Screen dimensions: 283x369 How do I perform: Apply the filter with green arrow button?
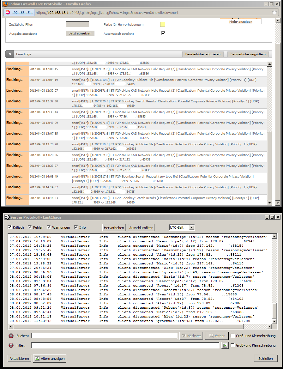coord(225,346)
